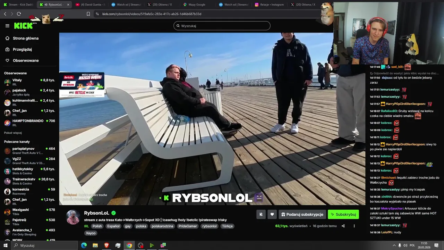Viewport: 444px width, 250px height.
Task: Open recommended channel hstikkytokky
Action: click(29, 171)
